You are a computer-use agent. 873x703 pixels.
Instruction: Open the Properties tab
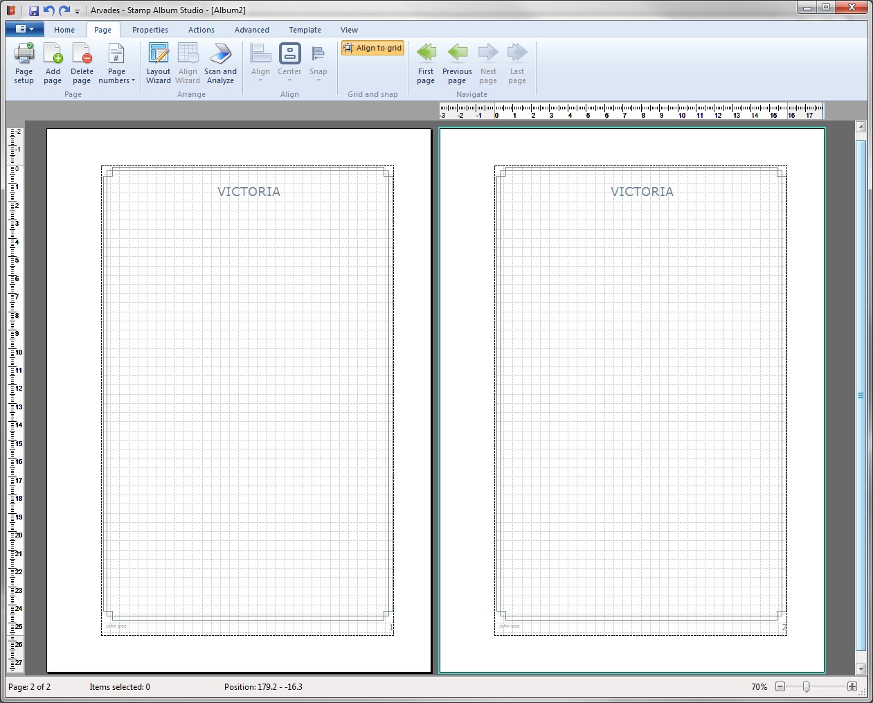(x=150, y=30)
